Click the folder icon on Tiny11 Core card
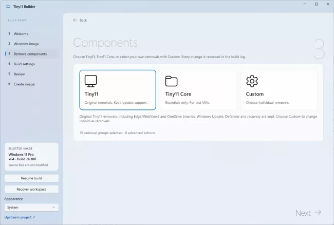Screen dimensions: 334x225 point(171,81)
